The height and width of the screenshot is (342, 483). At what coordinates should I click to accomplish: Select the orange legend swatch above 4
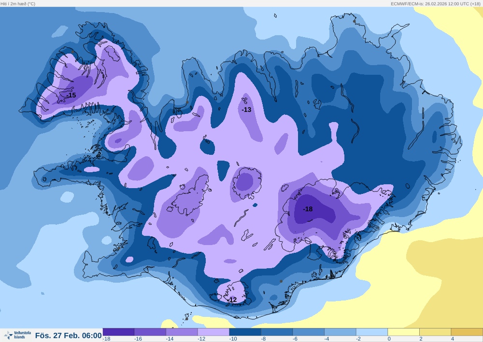pyautogui.click(x=467, y=332)
